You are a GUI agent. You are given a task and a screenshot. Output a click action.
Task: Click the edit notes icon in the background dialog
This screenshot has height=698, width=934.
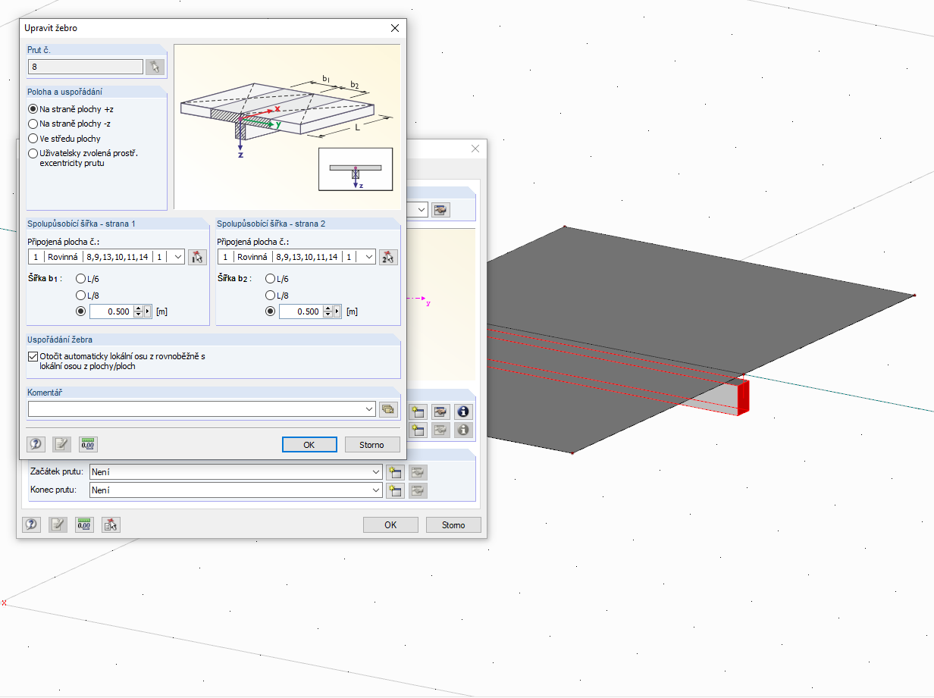pyautogui.click(x=58, y=524)
